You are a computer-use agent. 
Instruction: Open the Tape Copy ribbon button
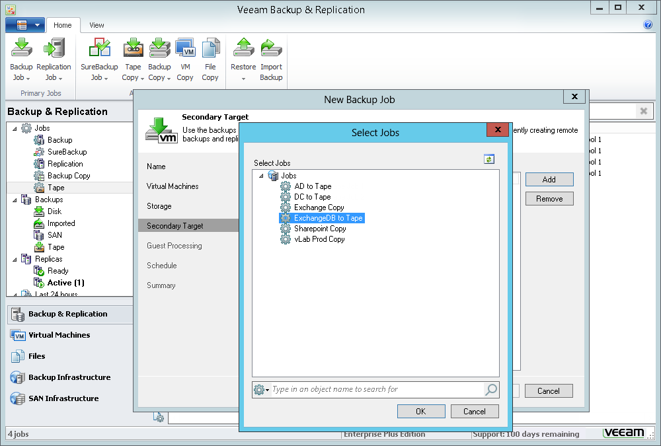[133, 59]
